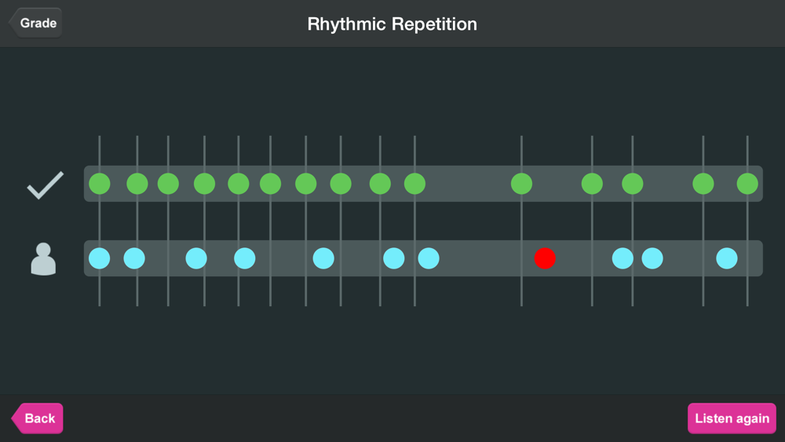Click the pink Back button
The image size is (785, 442).
pos(38,418)
